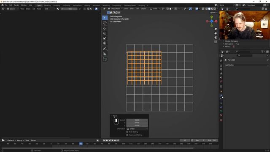Open the Physics properties tab
Viewport: 270px width, 152px height.
coord(221,103)
